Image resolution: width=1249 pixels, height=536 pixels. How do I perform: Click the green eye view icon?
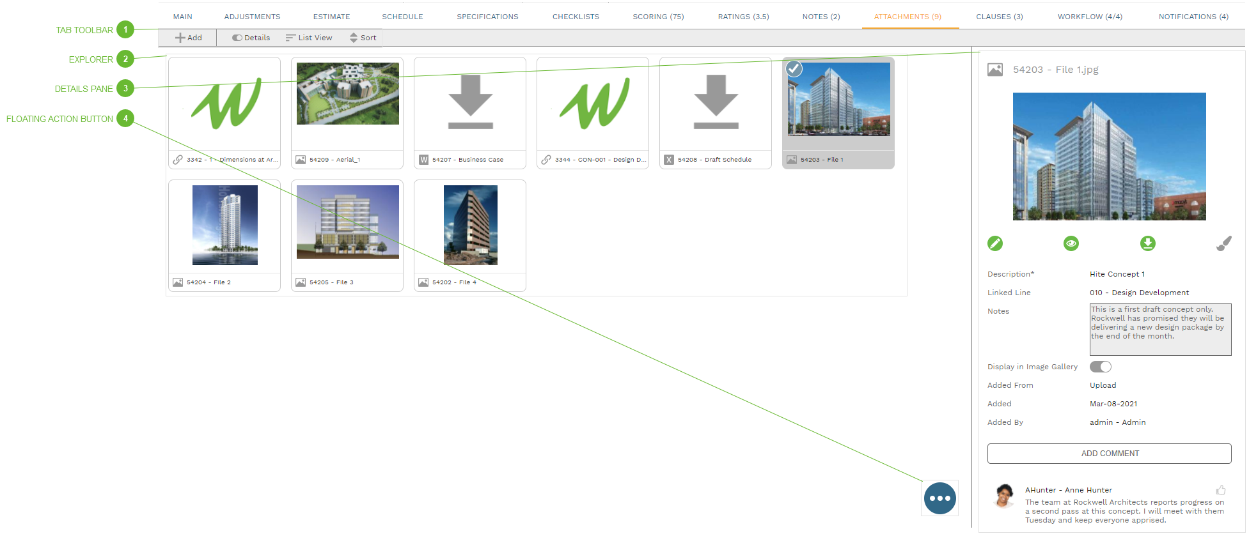pos(1071,243)
